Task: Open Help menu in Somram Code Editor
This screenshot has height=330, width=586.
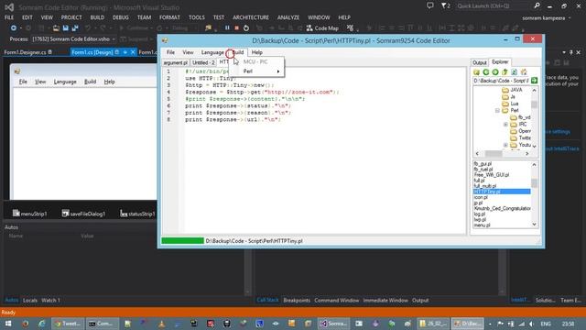Action: click(257, 52)
